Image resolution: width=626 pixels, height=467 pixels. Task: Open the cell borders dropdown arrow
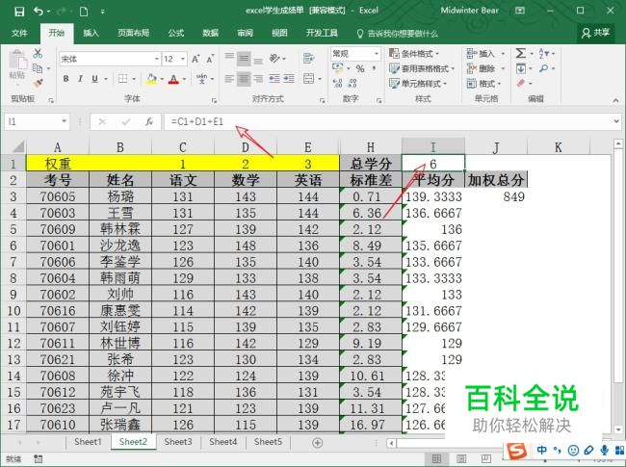[134, 79]
